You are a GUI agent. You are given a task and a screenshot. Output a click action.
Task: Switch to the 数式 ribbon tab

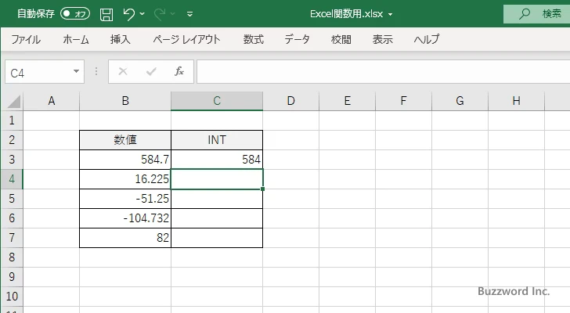click(x=253, y=39)
